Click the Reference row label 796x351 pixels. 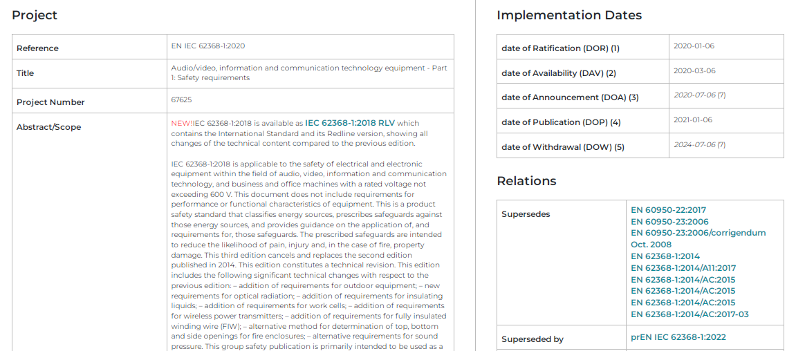click(37, 48)
